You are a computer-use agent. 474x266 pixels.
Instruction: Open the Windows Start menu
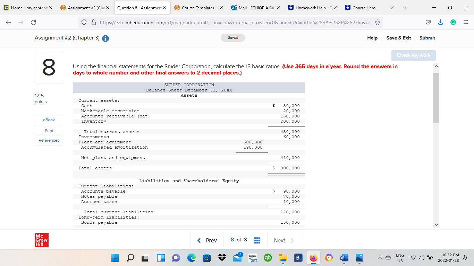click(115, 258)
